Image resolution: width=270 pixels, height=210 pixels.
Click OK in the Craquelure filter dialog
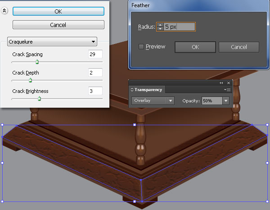point(58,11)
